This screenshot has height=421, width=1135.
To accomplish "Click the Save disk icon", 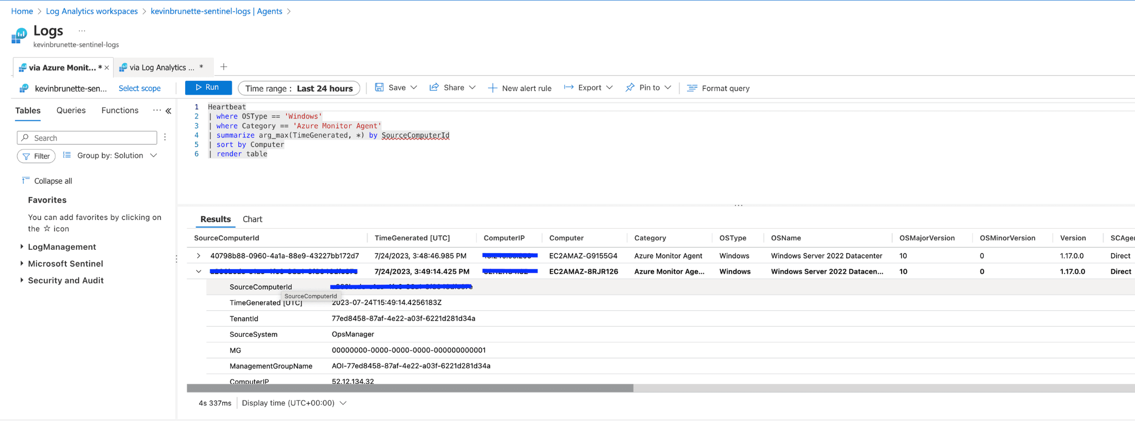I will coord(380,88).
